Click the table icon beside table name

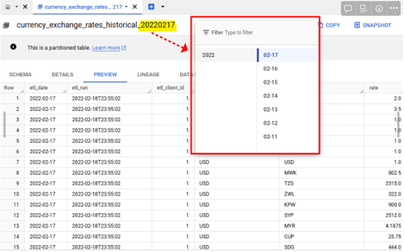click(6, 25)
